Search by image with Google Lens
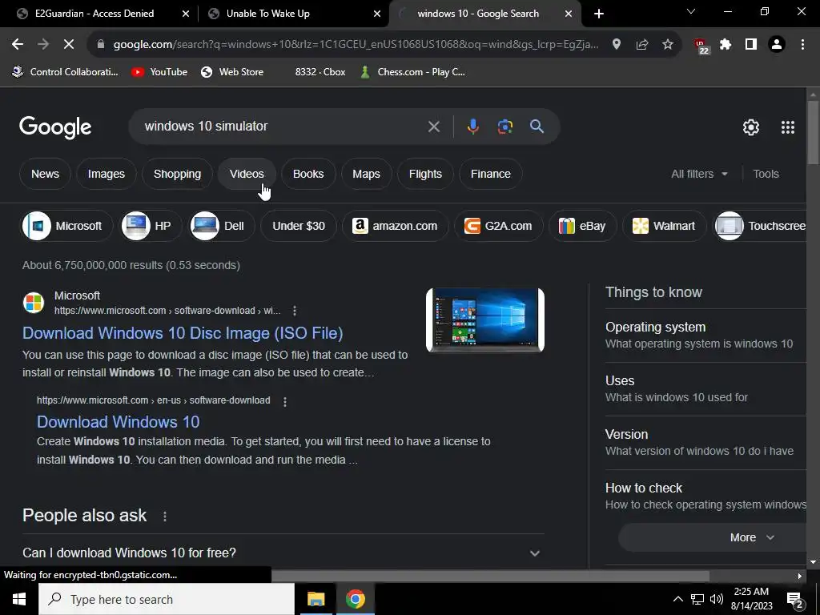Screen dimensions: 820x615 click(504, 127)
